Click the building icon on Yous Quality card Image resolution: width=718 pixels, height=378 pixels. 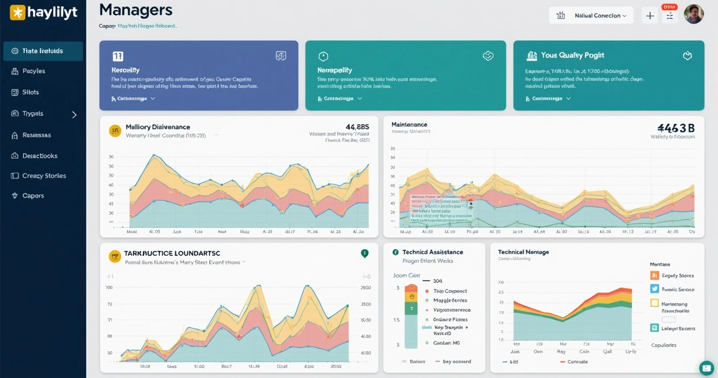coord(531,56)
